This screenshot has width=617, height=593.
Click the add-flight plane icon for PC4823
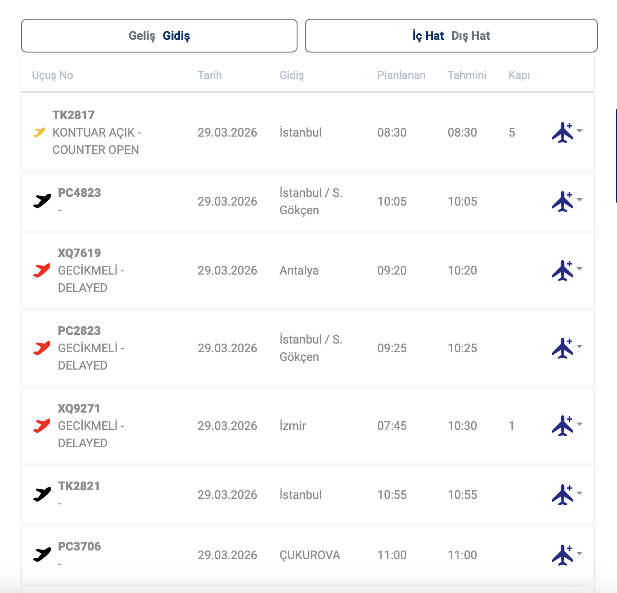tap(562, 201)
